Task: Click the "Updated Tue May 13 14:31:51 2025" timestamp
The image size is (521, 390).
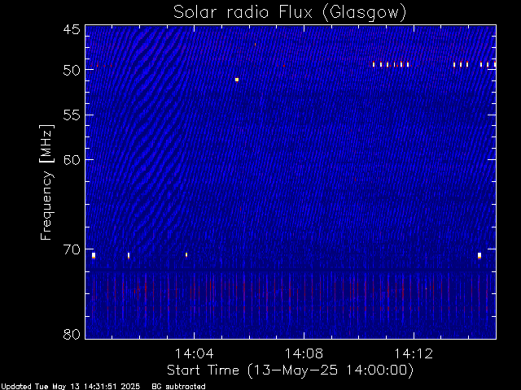Action: point(71,387)
